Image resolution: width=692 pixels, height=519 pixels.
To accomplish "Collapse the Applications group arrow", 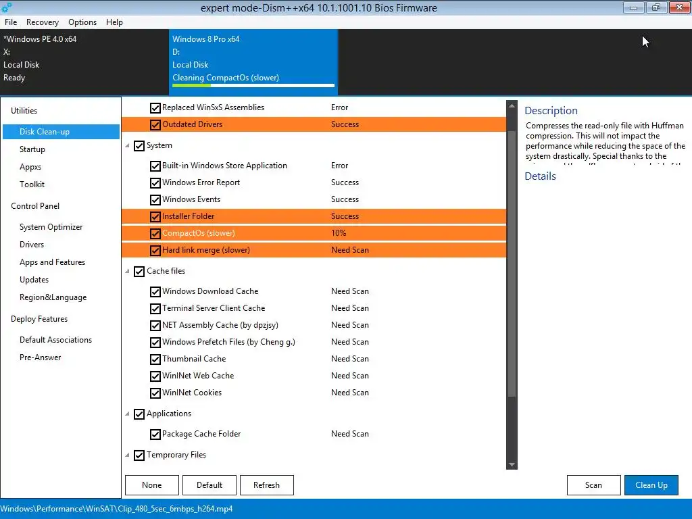I will 128,414.
